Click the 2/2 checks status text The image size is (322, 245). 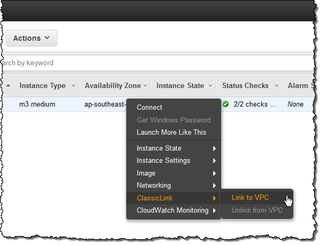click(256, 104)
